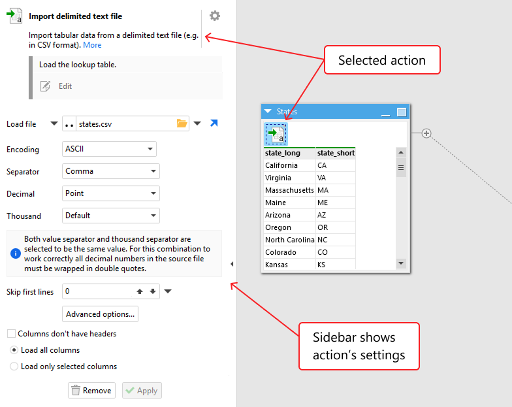Screen dimensions: 512x407
Task: Click the North Carolina cell
Action: tap(290, 240)
